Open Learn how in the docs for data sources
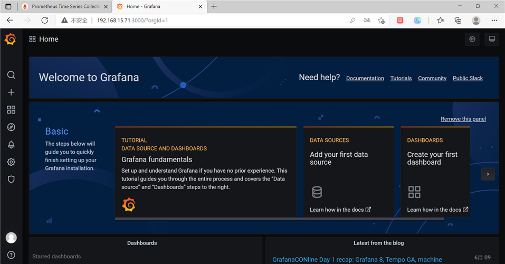This screenshot has width=505, height=264. [340, 210]
